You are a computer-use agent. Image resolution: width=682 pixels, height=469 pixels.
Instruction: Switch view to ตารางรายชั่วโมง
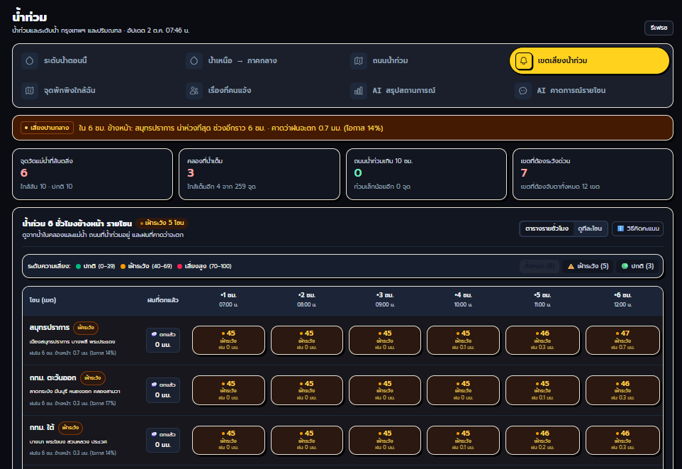coord(547,228)
